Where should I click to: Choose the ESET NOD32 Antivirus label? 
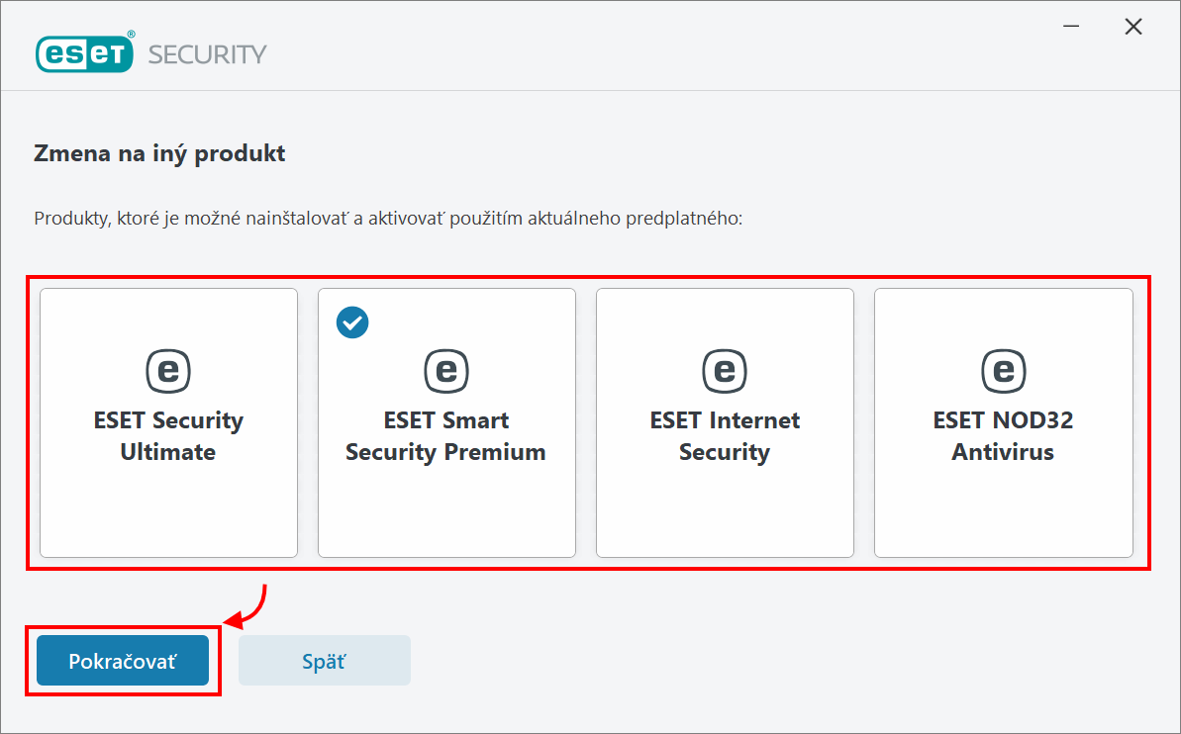tap(1003, 436)
